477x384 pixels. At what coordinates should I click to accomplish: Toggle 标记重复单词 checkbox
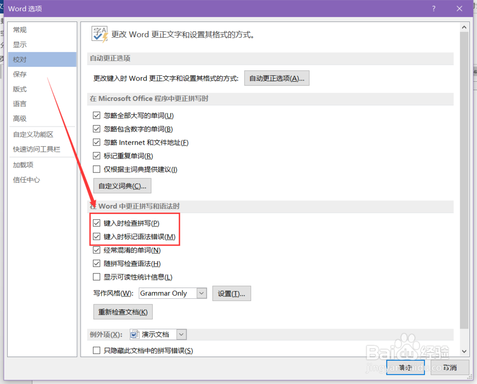(x=96, y=156)
